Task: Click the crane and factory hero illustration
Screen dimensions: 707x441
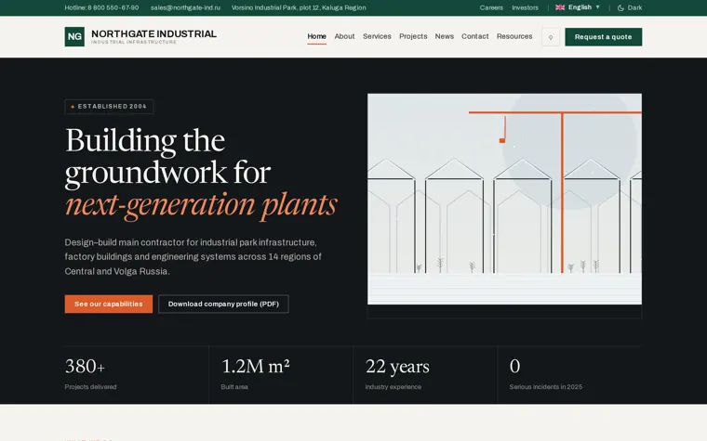Action: (504, 199)
